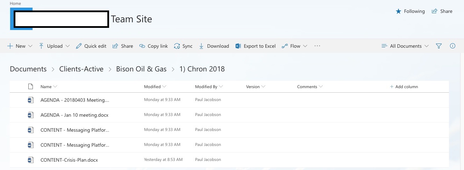The width and height of the screenshot is (464, 170).
Task: Navigate to Clients-Active breadcrumb folder
Action: [81, 69]
